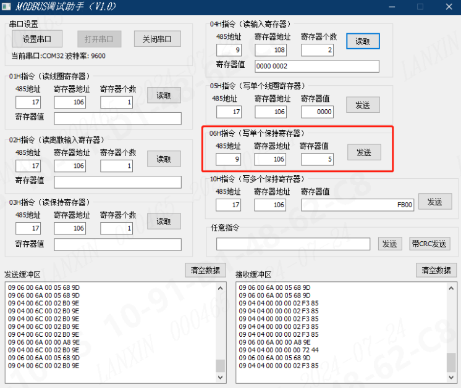Viewport: 461px width, 388px height.
Task: Minimize the MODBUS调试助手 window
Action: [392, 7]
